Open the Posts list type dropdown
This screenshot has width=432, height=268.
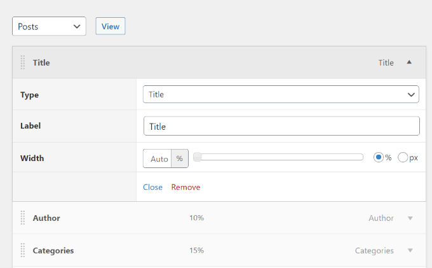49,26
